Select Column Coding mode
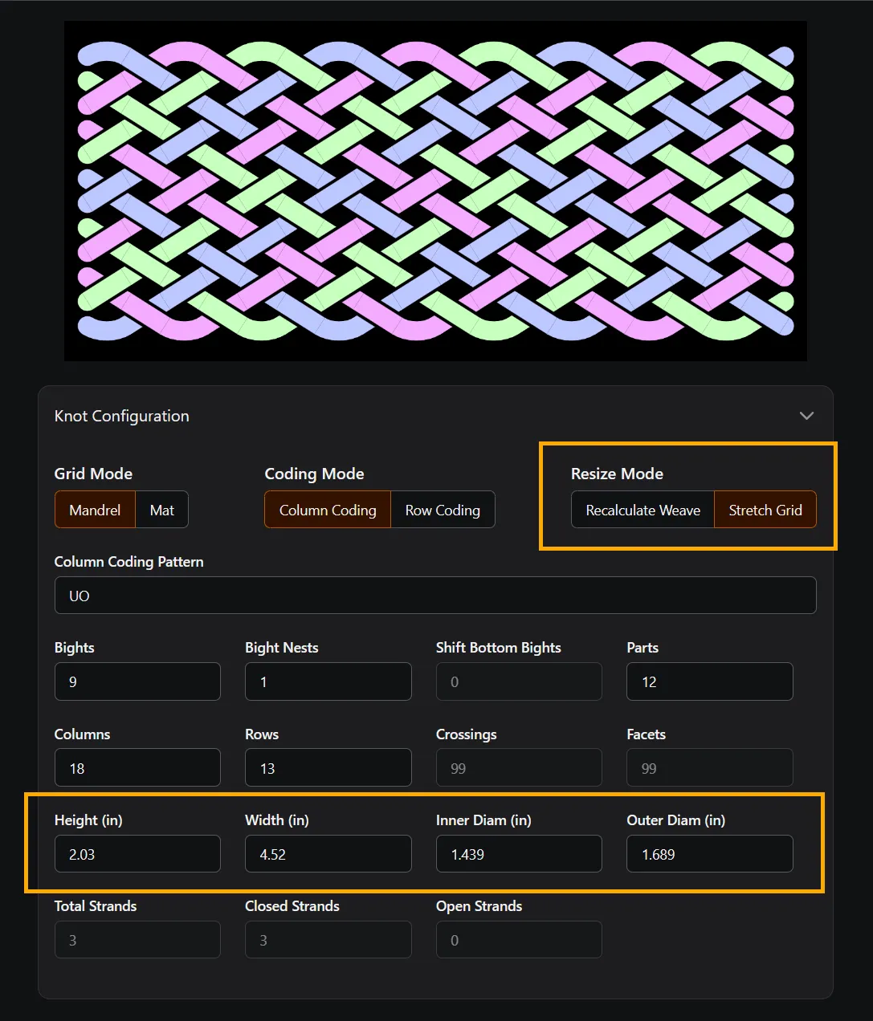The width and height of the screenshot is (873, 1021). (327, 510)
